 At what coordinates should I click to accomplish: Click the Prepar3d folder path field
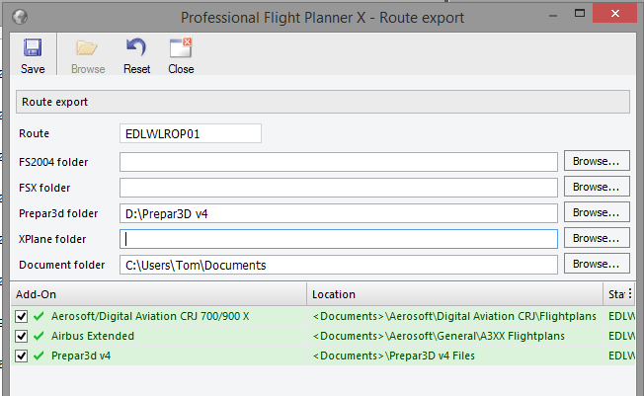[339, 213]
